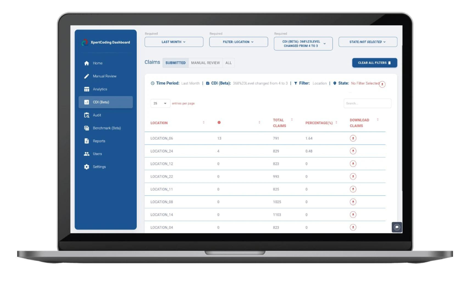This screenshot has width=470, height=281.
Task: Click the Reports document icon
Action: (86, 141)
